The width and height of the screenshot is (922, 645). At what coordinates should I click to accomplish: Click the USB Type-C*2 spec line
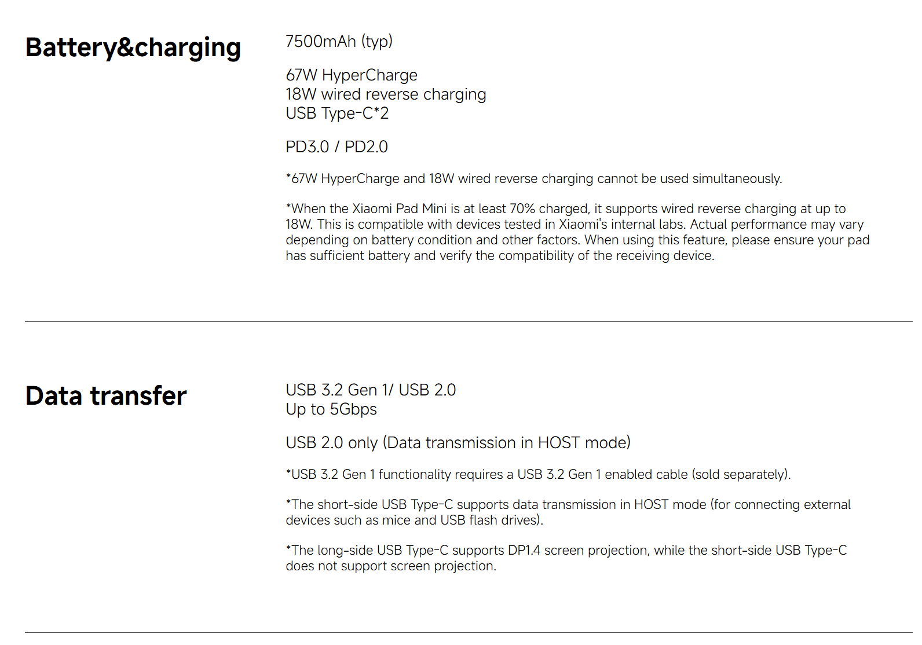337,113
